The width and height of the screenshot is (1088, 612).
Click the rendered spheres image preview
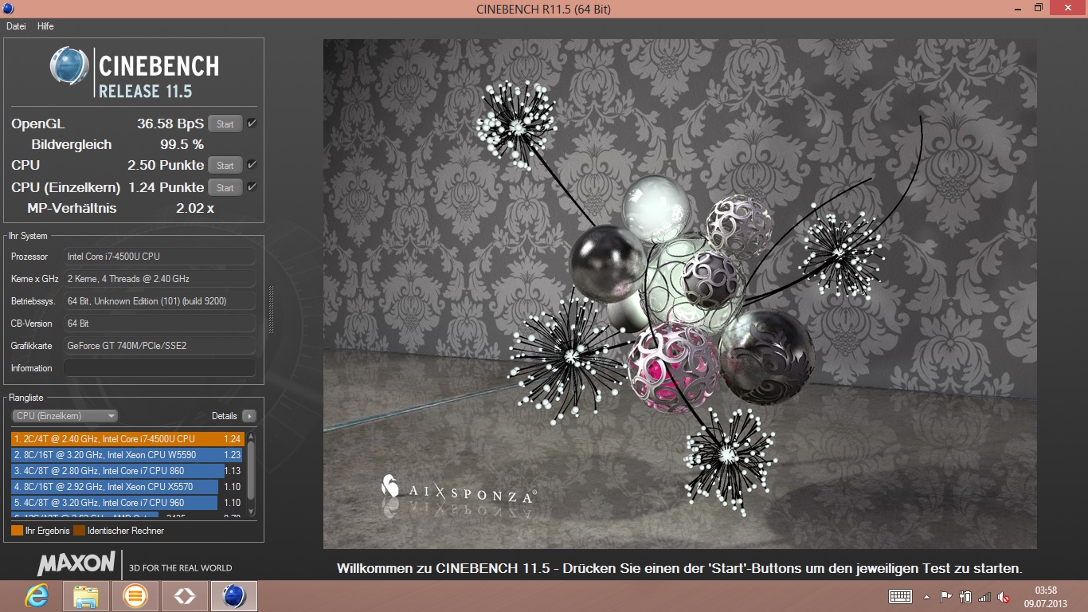[679, 294]
